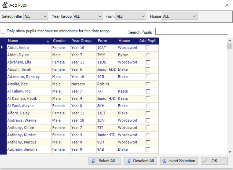Click the OK button
233x170 pixels.
click(214, 161)
